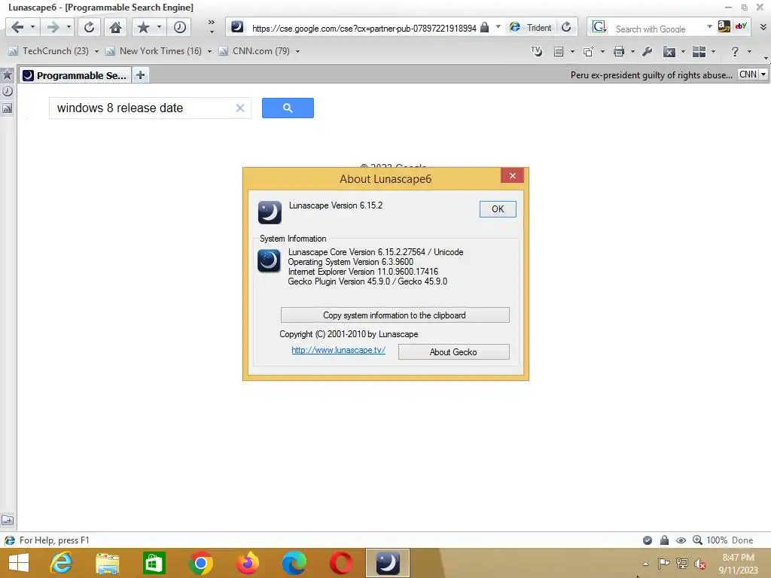Open the new window toolbar icon
This screenshot has width=771, height=578.
[x=588, y=52]
